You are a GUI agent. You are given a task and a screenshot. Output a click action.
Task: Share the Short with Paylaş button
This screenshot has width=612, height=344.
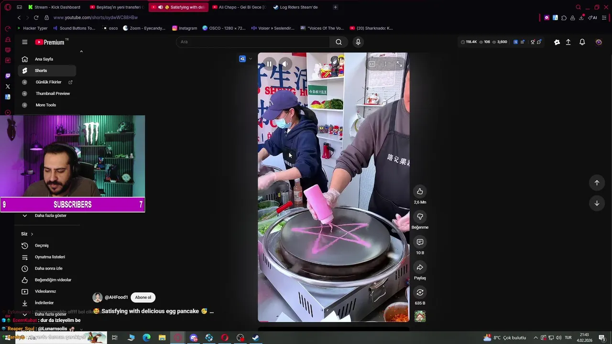420,268
